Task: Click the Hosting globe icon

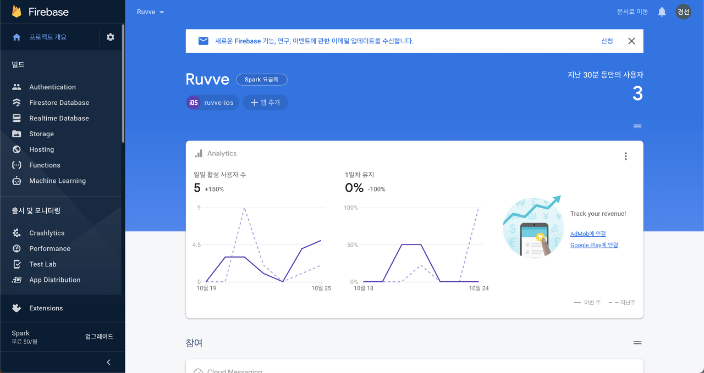Action: [16, 149]
